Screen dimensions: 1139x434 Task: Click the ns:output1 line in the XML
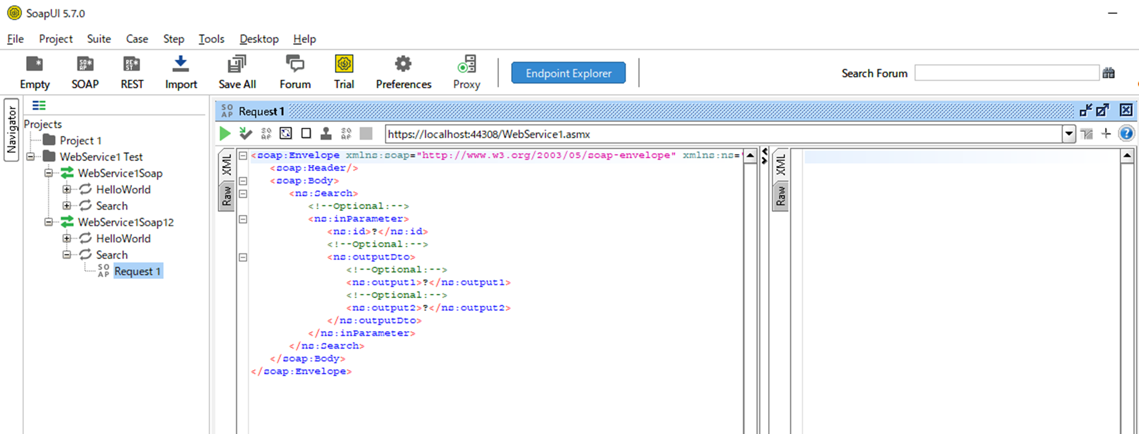coord(428,282)
